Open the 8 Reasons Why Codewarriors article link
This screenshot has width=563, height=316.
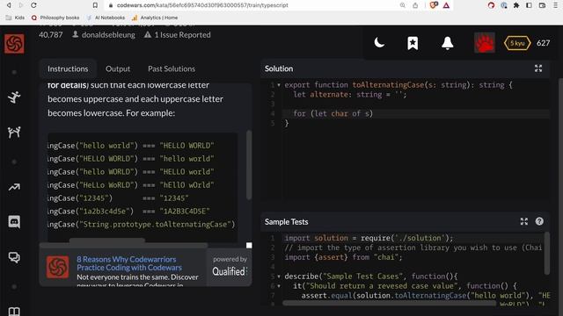(x=129, y=263)
